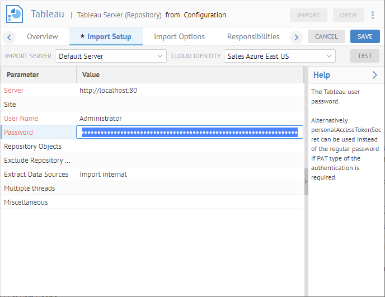
Task: Click the Password input field
Action: click(189, 133)
